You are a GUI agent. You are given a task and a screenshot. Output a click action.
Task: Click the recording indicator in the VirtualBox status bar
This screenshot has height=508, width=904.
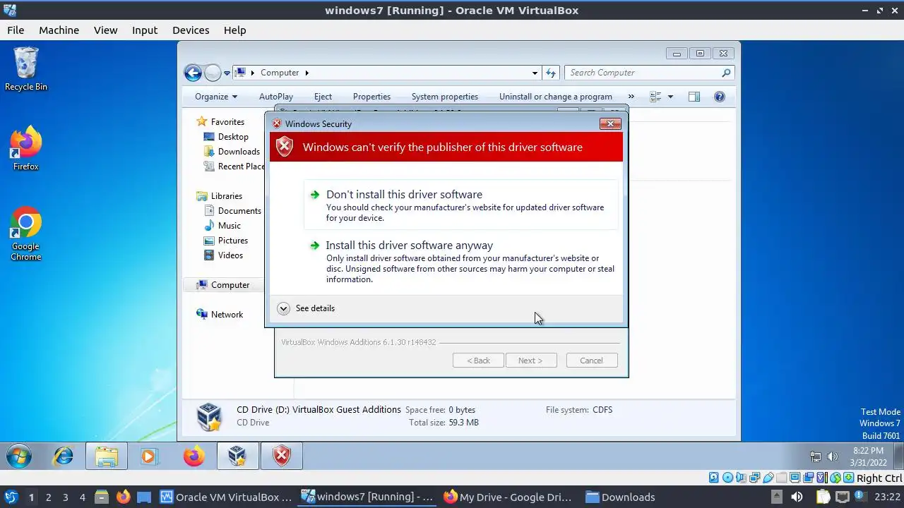point(809,478)
